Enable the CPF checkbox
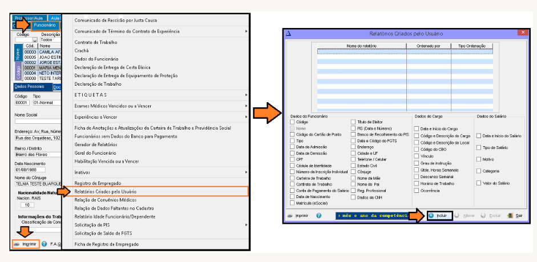The width and height of the screenshot is (537, 262). coord(292,159)
